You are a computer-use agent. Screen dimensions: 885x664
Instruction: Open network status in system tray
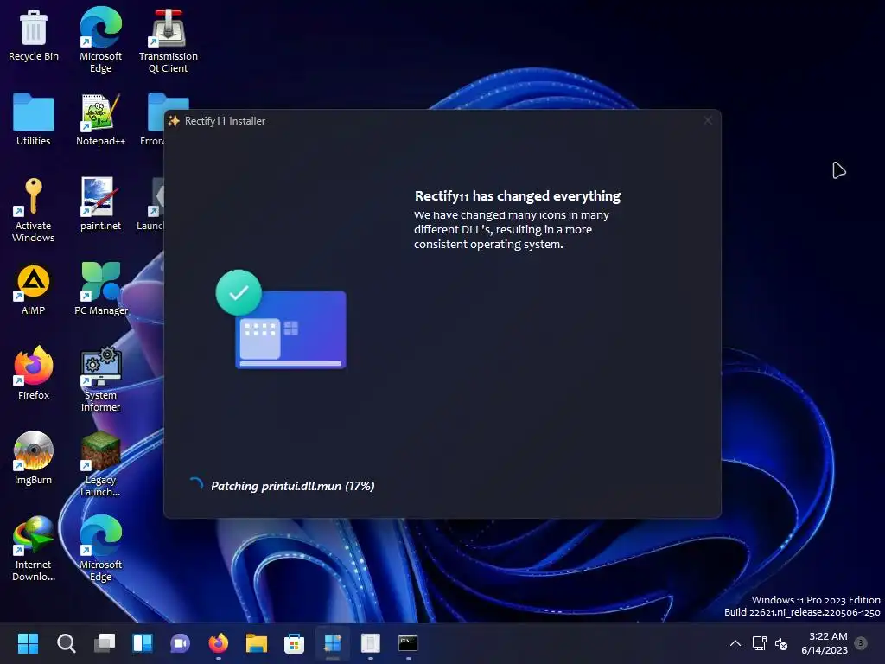pos(760,643)
